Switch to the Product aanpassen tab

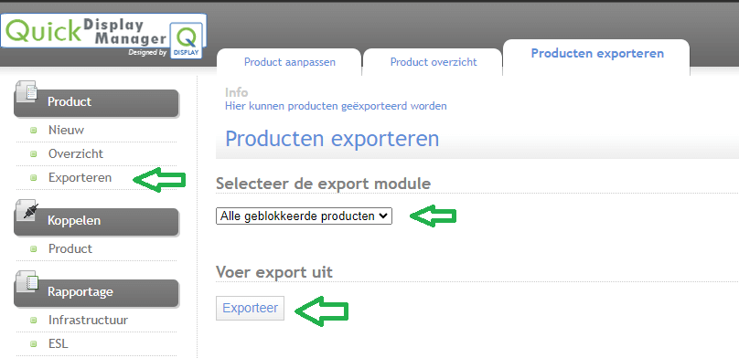point(289,62)
